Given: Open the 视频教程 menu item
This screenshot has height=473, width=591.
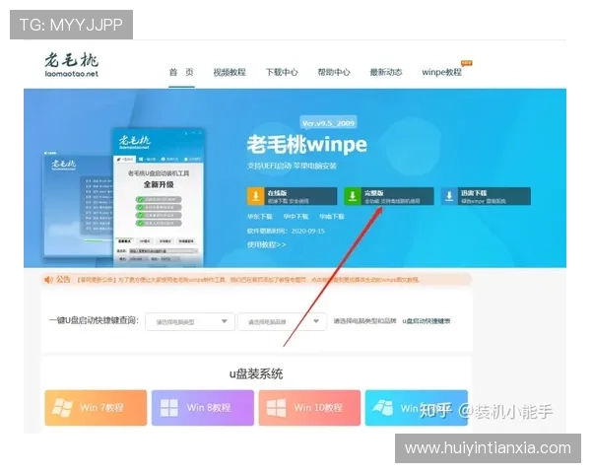Looking at the screenshot, I should 230,72.
